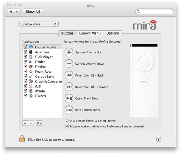Click the Previous track button icon
The width and height of the screenshot is (181, 155).
tap(69, 75)
